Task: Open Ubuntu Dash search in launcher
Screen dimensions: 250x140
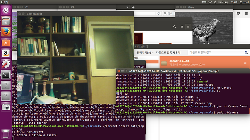Action: point(6,10)
